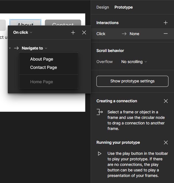Dismiss the Running your prototype tip
174x183 pixels.
tap(166, 143)
